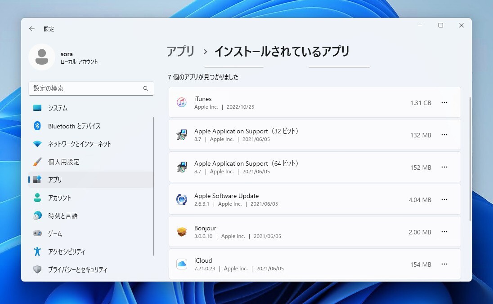The image size is (493, 304).
Task: Open more options for iTunes
Action: click(444, 102)
